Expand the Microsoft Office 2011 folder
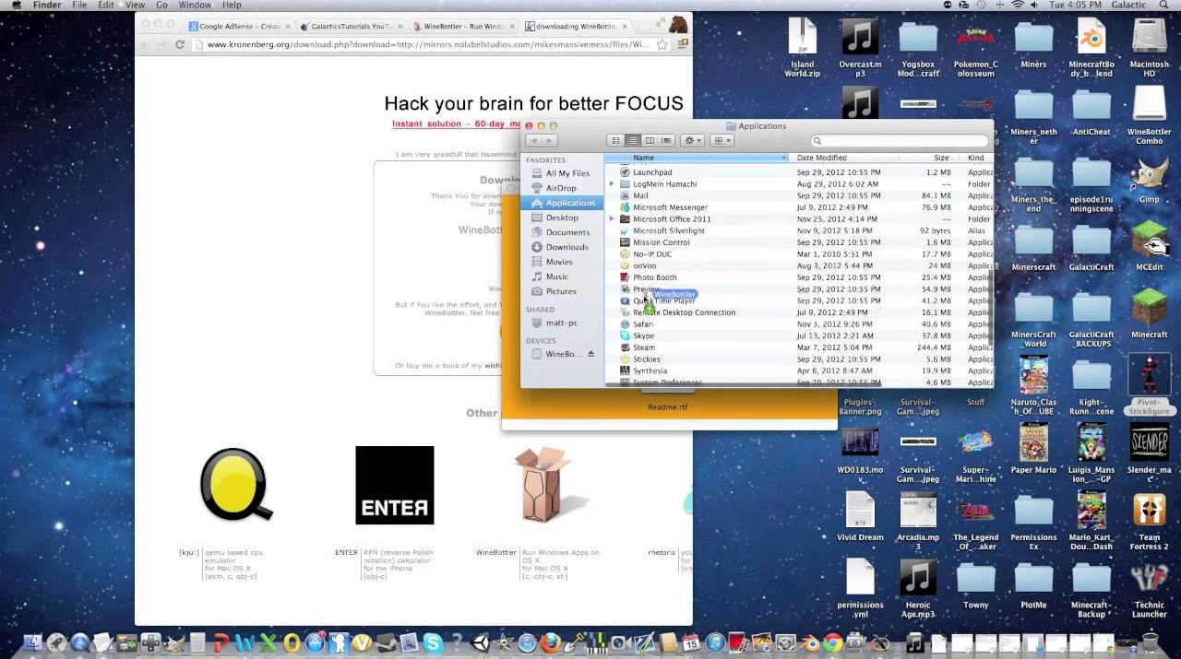 coord(612,219)
